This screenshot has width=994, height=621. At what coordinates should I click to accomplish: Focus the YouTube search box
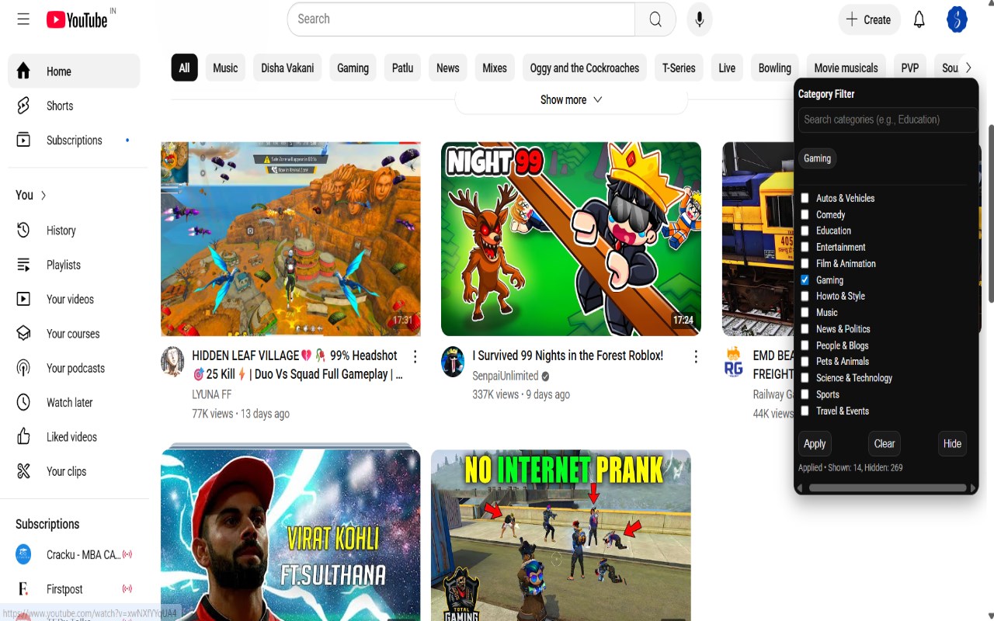(x=461, y=19)
